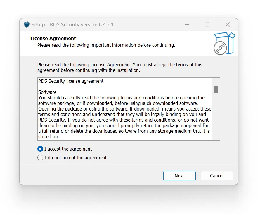The image size is (265, 214).
Task: Click the installer box and disc icon
Action: (224, 44)
